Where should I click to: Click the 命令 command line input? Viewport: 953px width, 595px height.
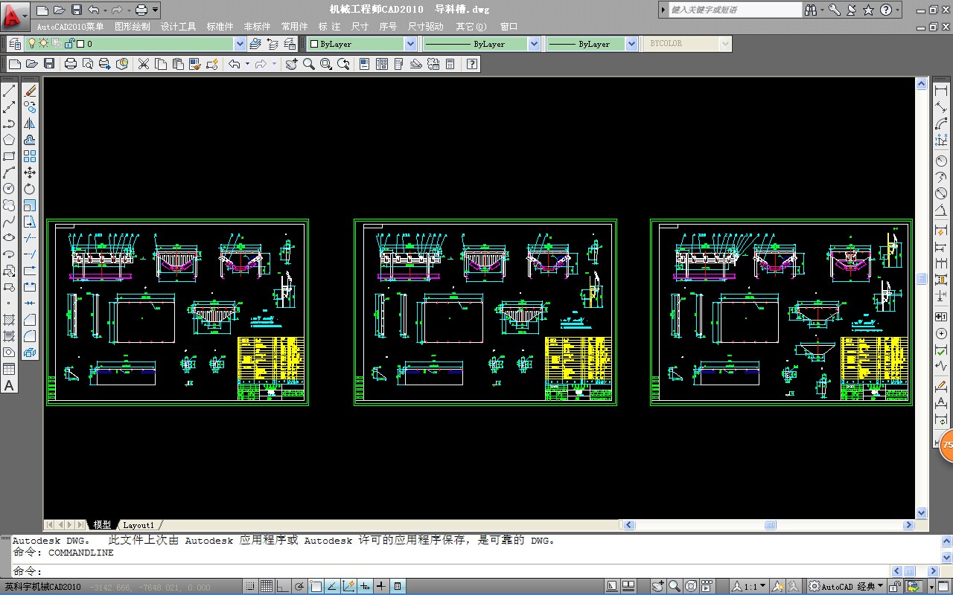pyautogui.click(x=447, y=571)
